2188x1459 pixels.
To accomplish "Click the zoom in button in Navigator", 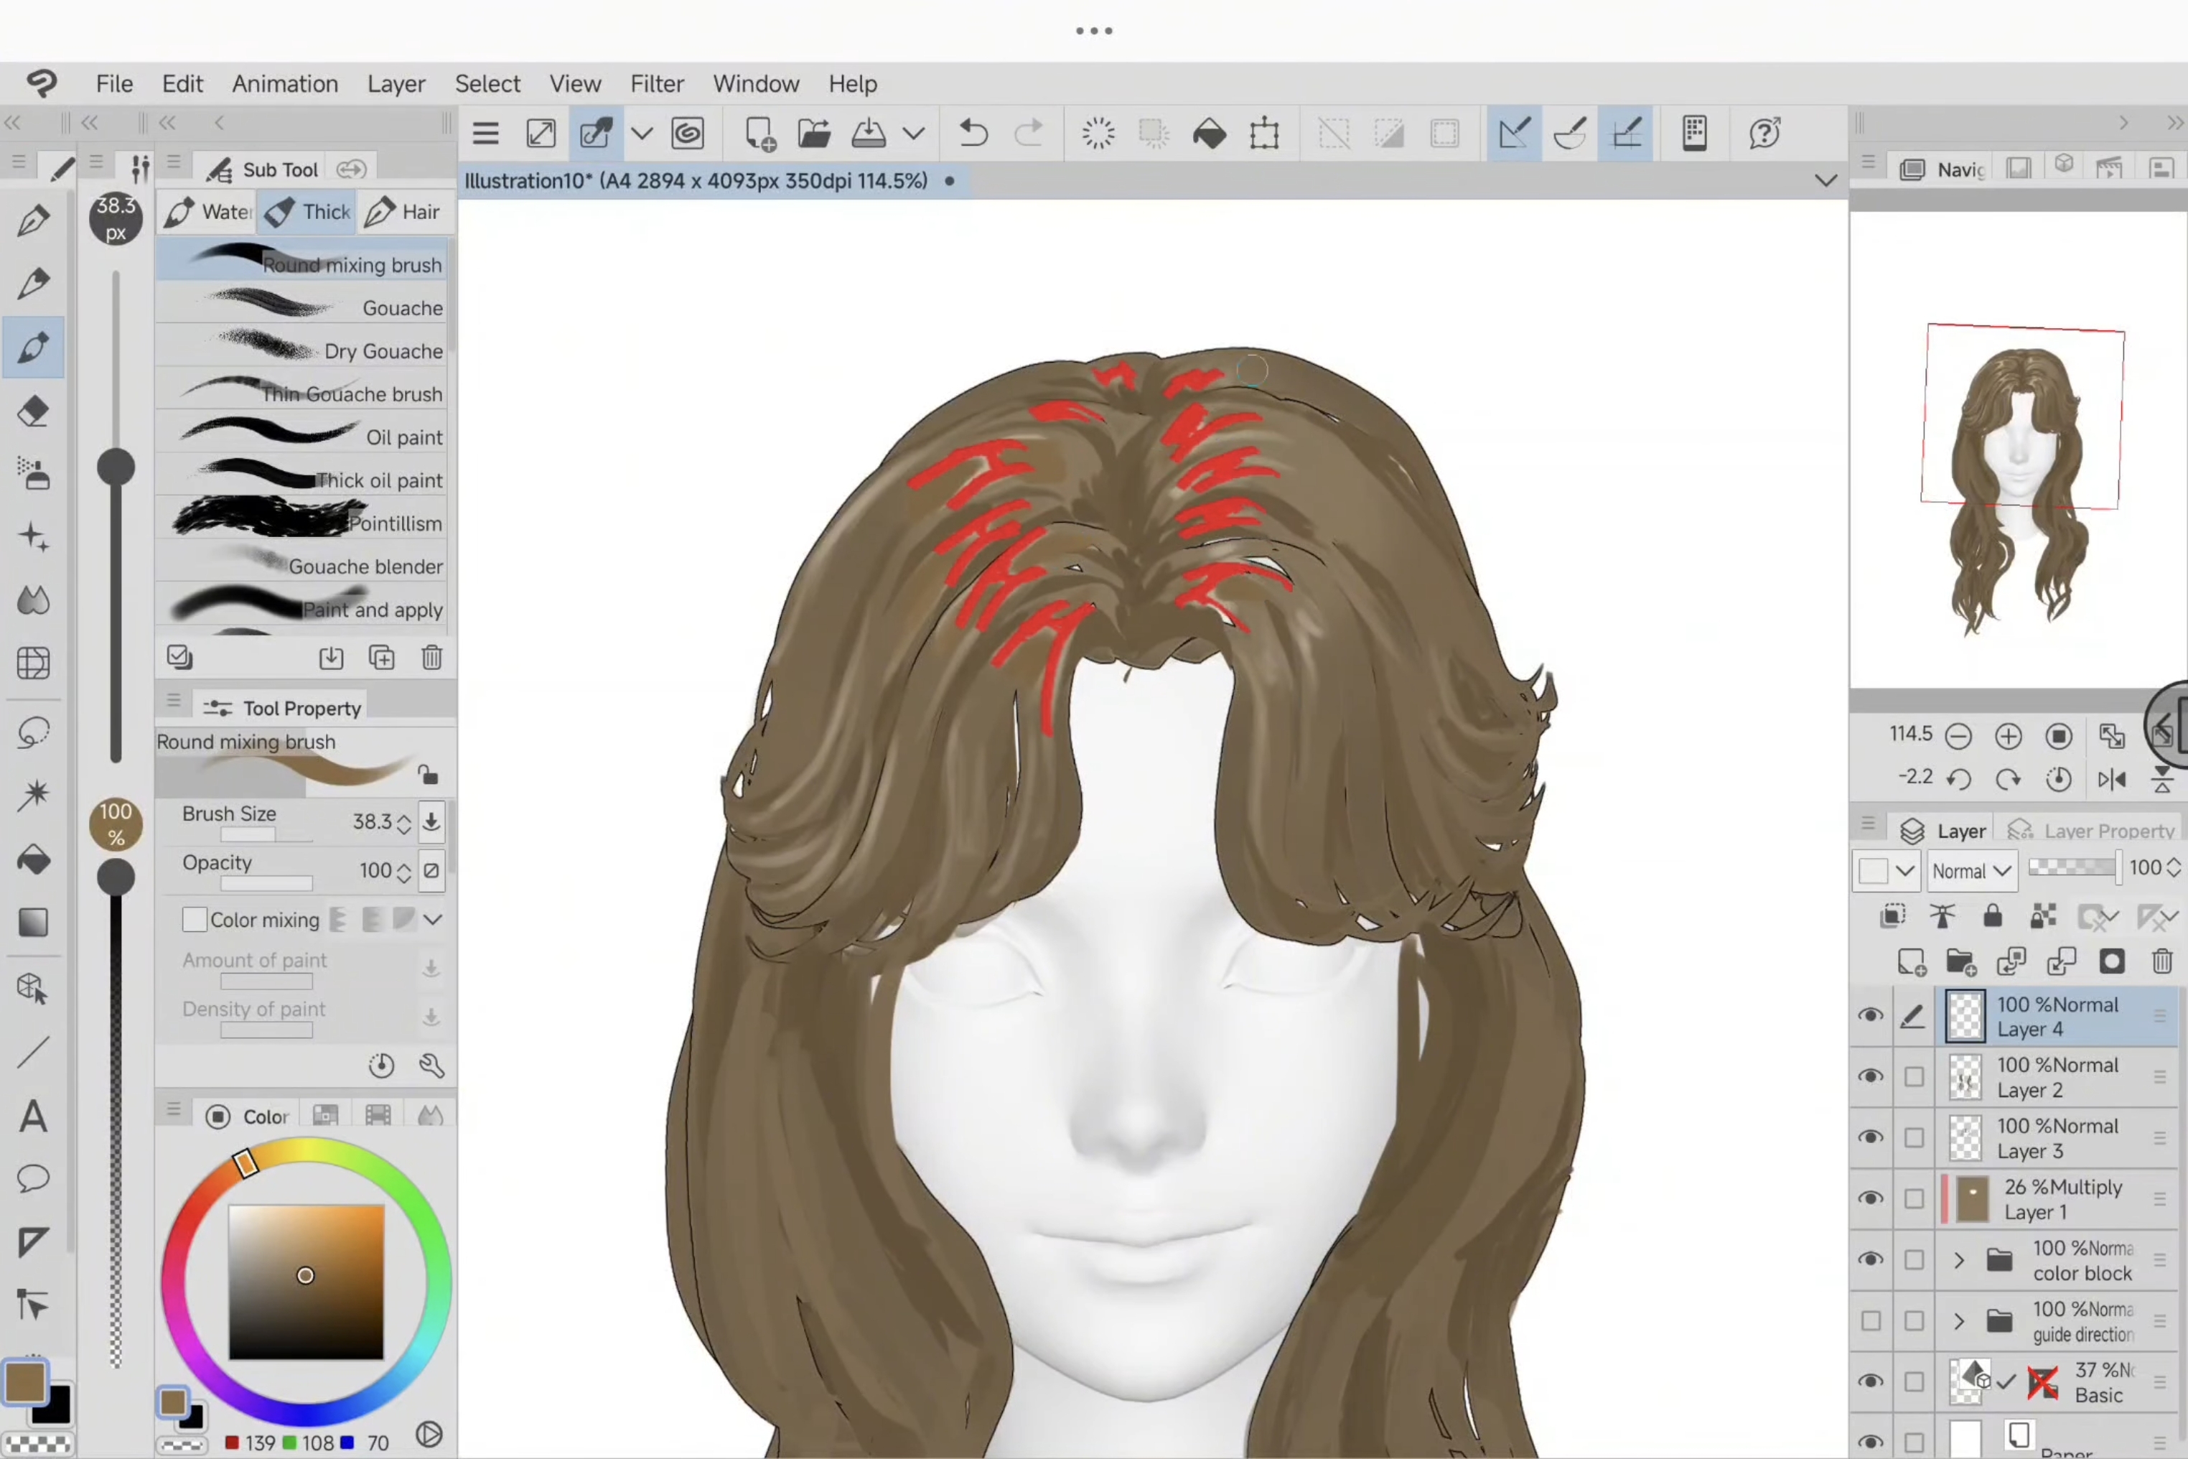I will pos(2009,736).
